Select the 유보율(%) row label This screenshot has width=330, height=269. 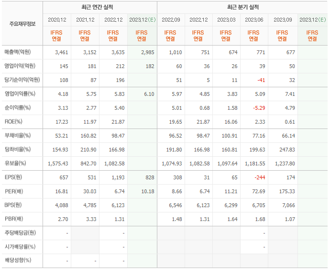point(15,164)
